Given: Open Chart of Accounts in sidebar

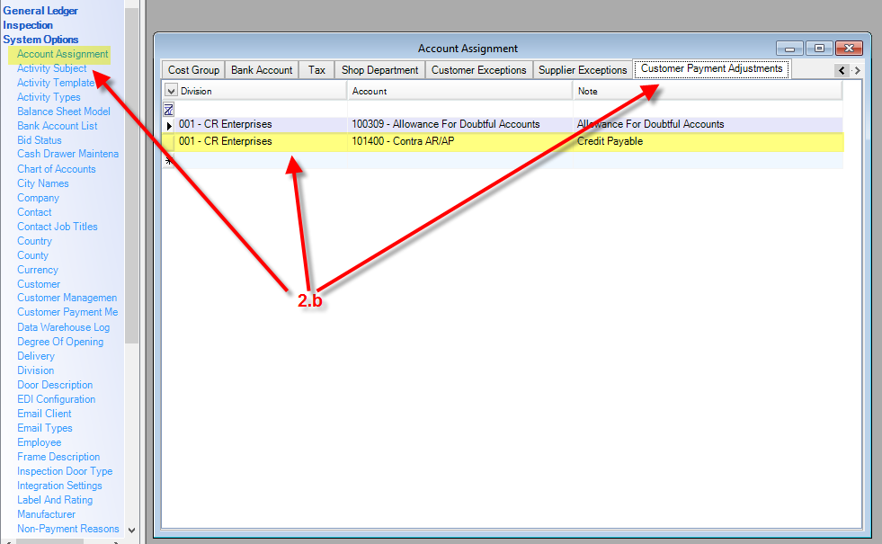Looking at the screenshot, I should (56, 169).
